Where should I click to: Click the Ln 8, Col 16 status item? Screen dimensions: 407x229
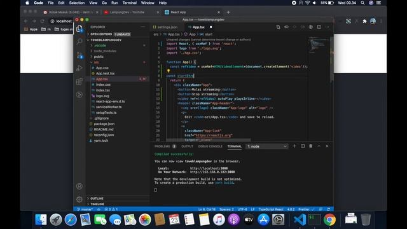(x=207, y=209)
